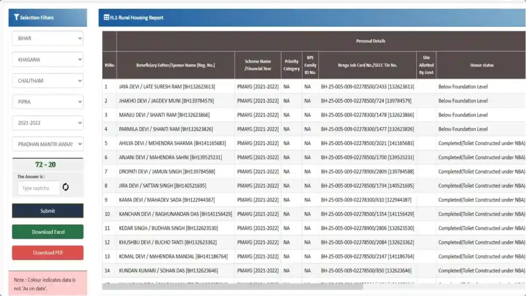Viewport: 526px width, 296px height.
Task: Click job card BH-25-005-009-02278500/850 [132623646]
Action: pyautogui.click(x=366, y=270)
